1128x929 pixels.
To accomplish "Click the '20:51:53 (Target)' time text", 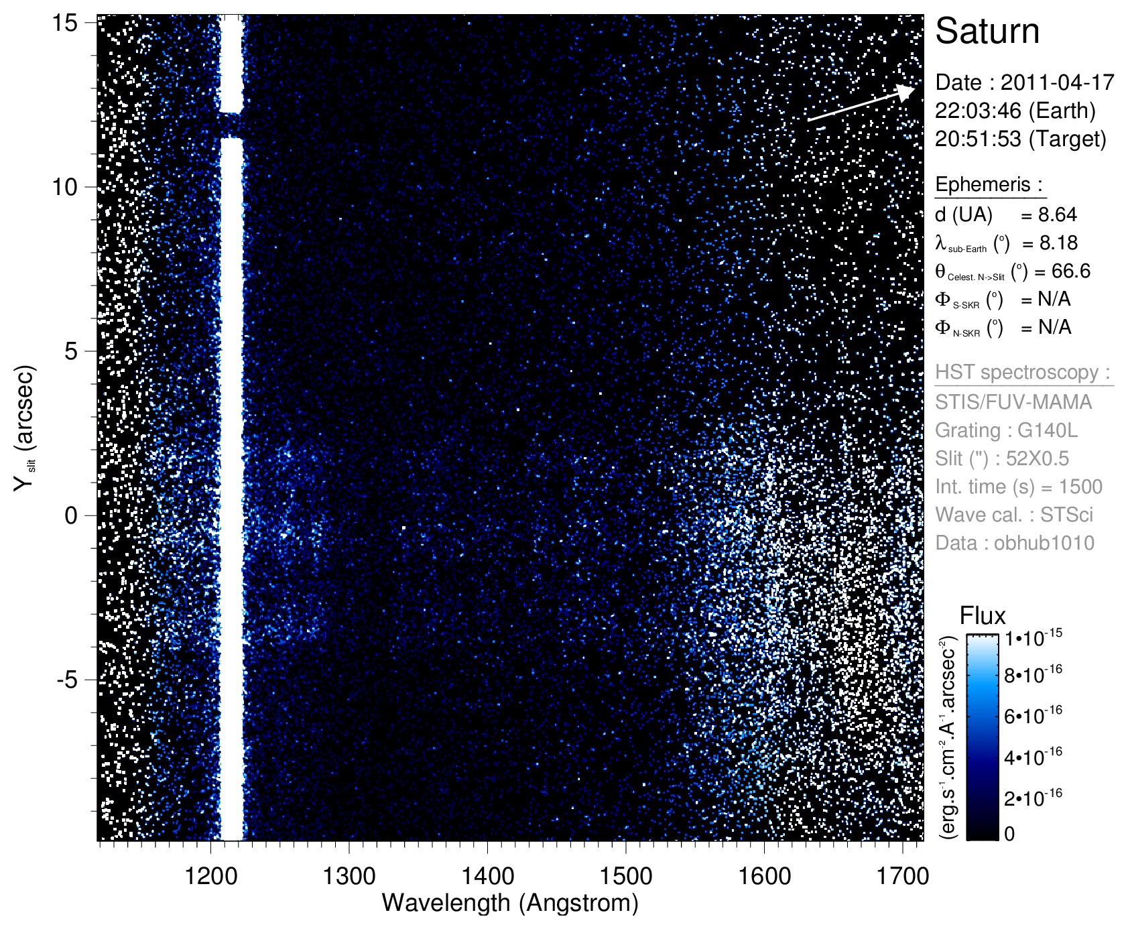I will coord(1020,139).
